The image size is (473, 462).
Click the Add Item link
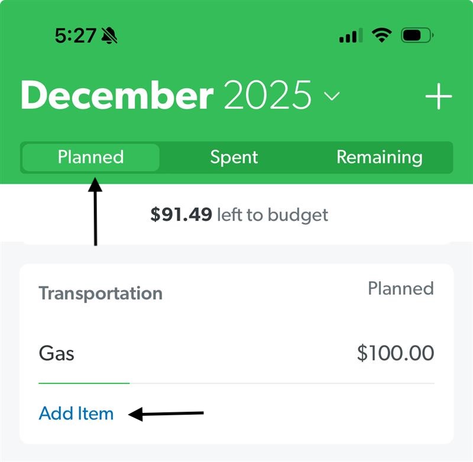76,413
